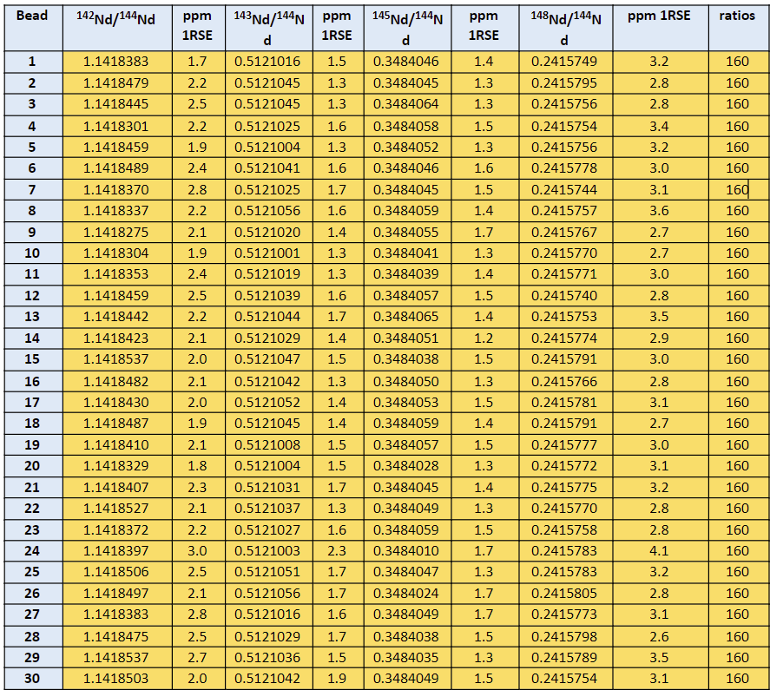Click the cell containing 0.2415740
Screen dimensions: 770x690
566,296
